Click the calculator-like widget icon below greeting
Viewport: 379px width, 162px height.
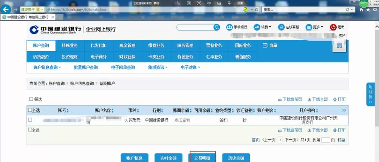339,46
